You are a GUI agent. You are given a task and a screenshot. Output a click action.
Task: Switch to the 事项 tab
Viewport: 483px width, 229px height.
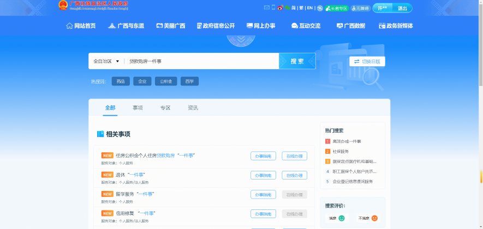[x=138, y=108]
